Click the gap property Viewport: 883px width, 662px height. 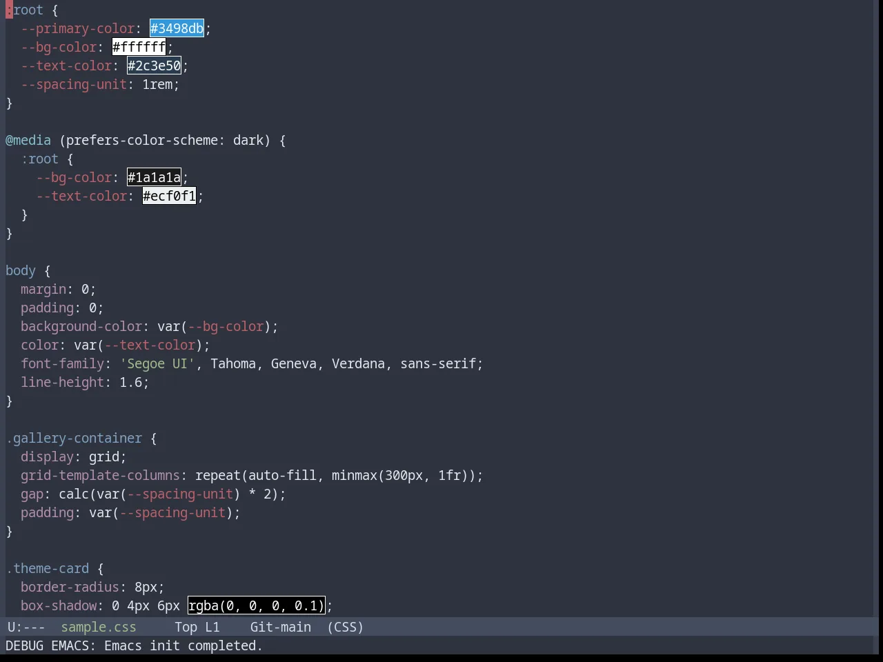(32, 494)
